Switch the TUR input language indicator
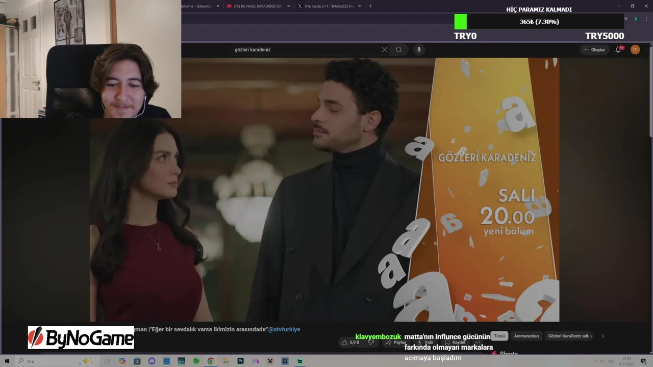The image size is (653, 367). 611,361
